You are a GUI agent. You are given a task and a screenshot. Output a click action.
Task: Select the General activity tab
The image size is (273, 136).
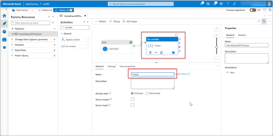click(99, 66)
